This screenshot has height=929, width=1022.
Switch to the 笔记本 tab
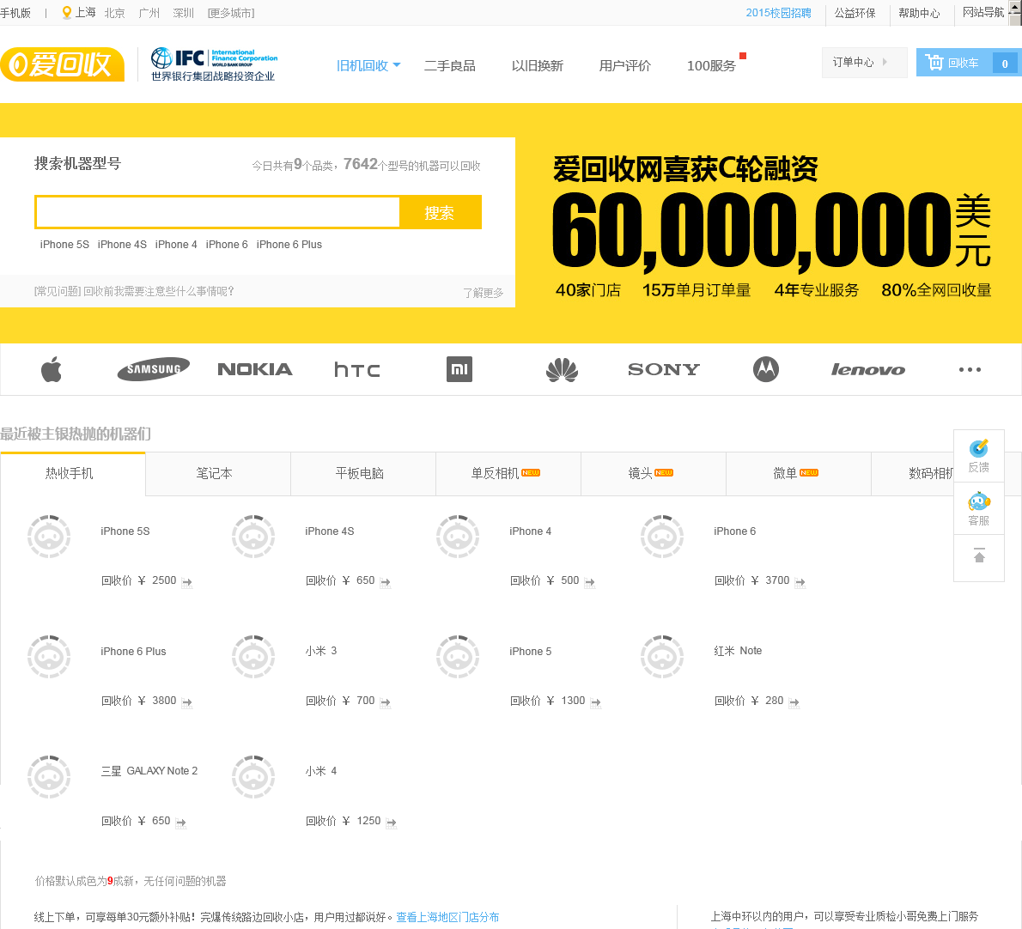(x=217, y=474)
